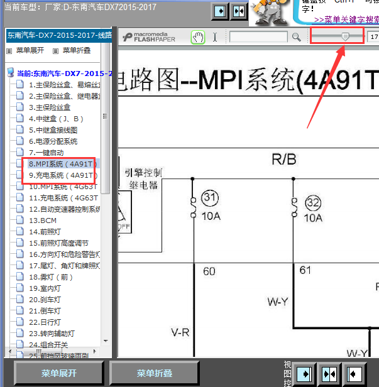Click page icon beside 6.电源分配系统

pos(20,141)
